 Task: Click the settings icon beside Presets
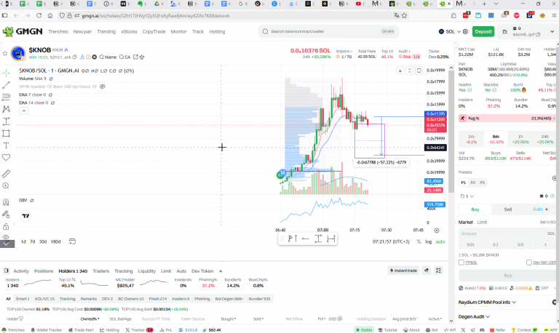[555, 178]
